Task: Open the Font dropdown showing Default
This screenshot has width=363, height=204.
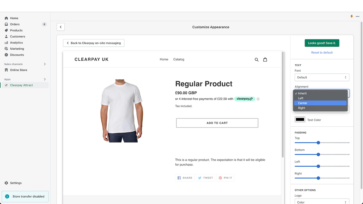Action: point(322,77)
